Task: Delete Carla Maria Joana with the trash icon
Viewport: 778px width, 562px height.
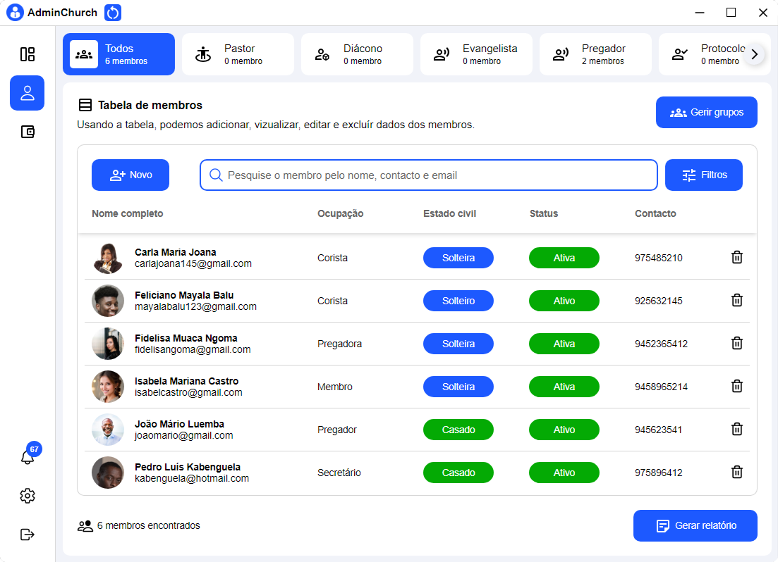Action: [736, 258]
